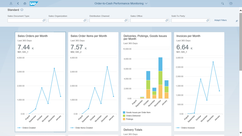
Task: Open the help question mark icon
Action: tap(231, 3)
